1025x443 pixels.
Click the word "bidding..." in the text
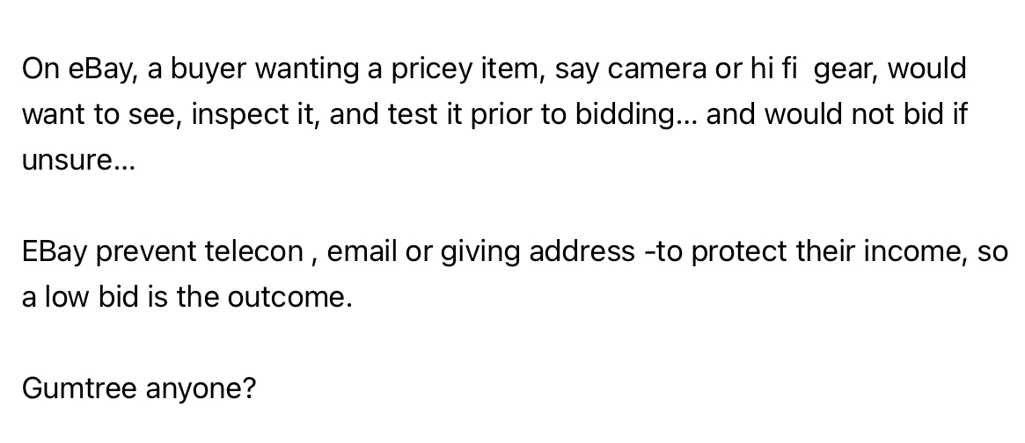[x=636, y=116]
